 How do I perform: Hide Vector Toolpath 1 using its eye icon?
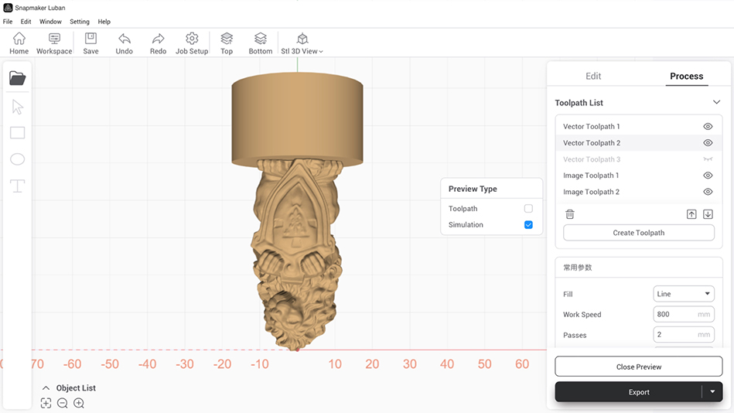point(708,127)
